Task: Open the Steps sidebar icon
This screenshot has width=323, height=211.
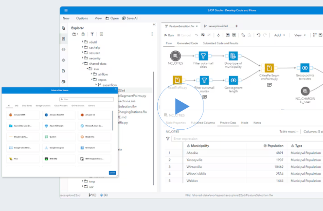Action: point(63,50)
